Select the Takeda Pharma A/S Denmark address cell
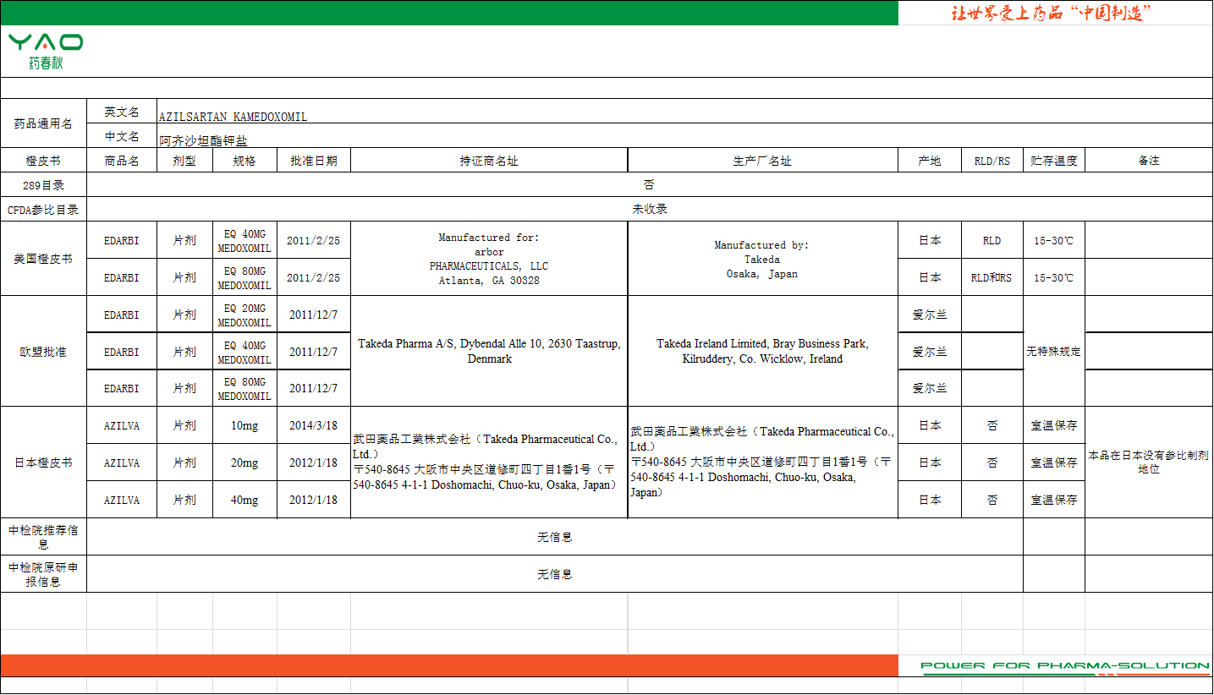 489,352
